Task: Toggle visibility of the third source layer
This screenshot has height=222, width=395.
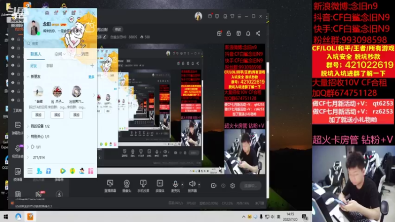Action: tap(13, 57)
